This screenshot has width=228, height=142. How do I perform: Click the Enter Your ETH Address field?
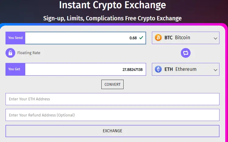(112, 99)
